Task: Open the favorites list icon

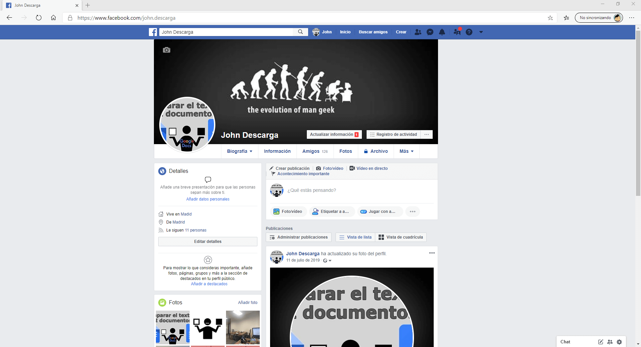Action: [567, 18]
